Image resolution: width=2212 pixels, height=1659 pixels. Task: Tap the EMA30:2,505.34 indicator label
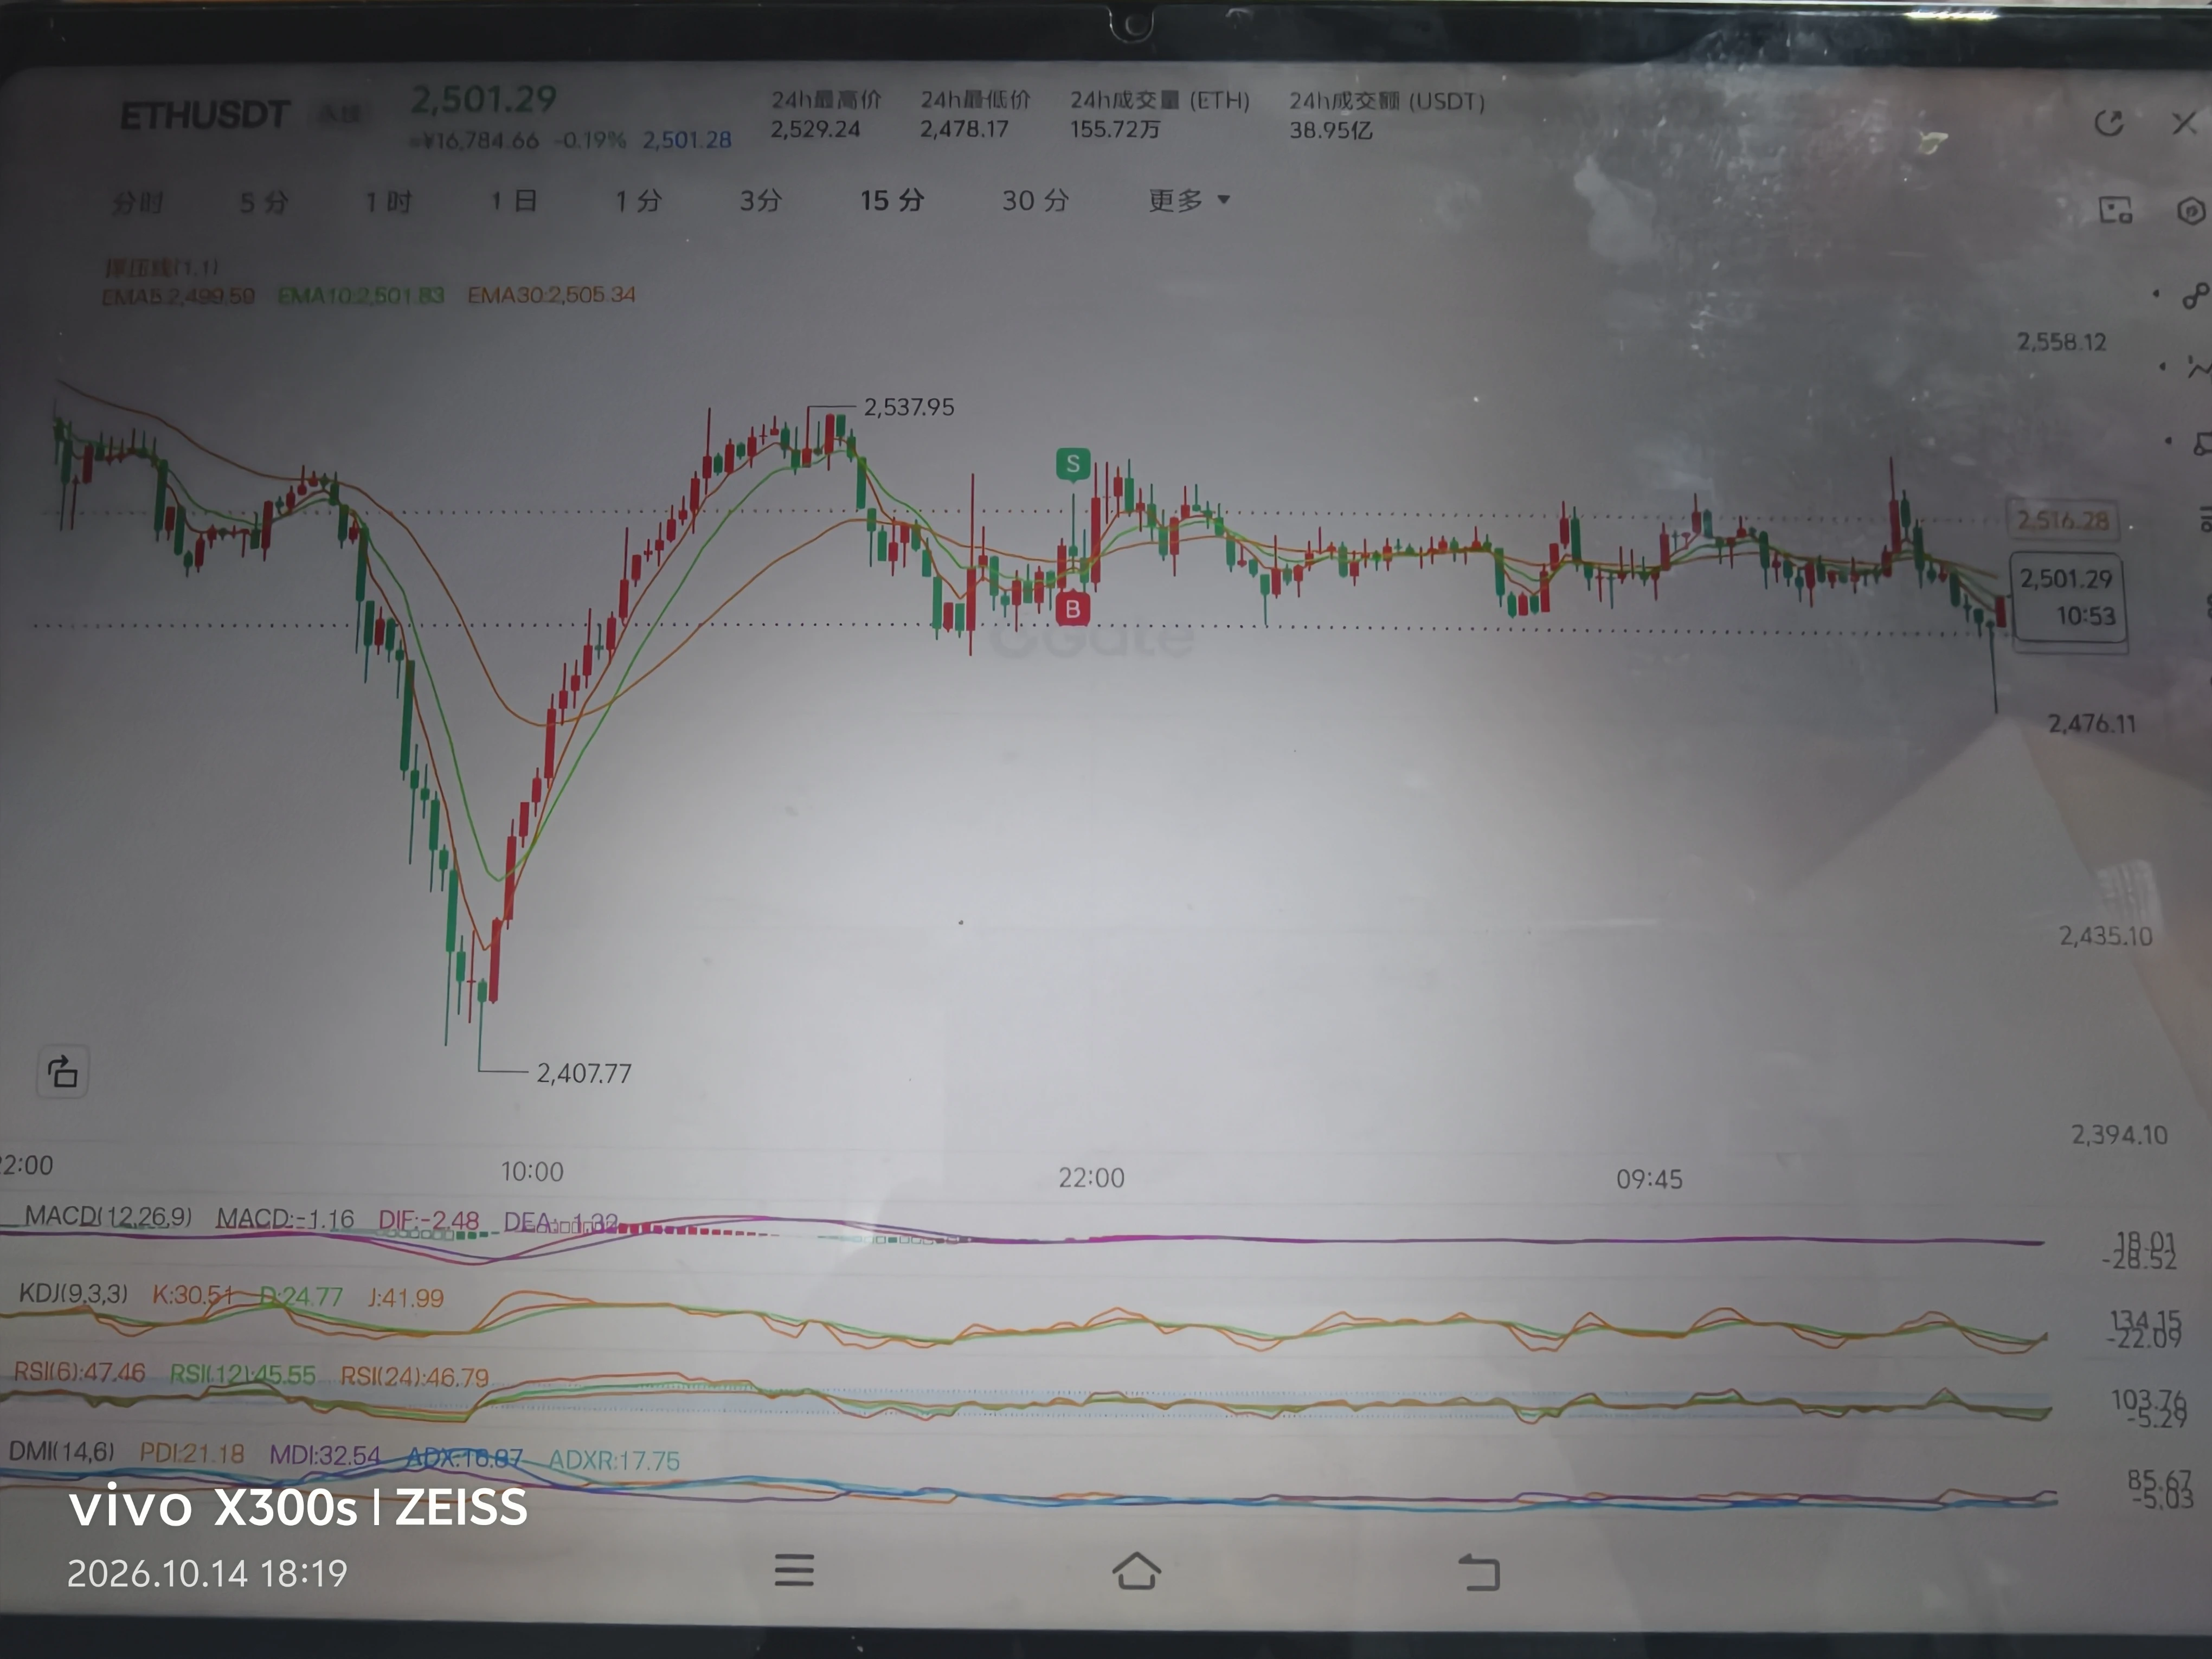552,295
